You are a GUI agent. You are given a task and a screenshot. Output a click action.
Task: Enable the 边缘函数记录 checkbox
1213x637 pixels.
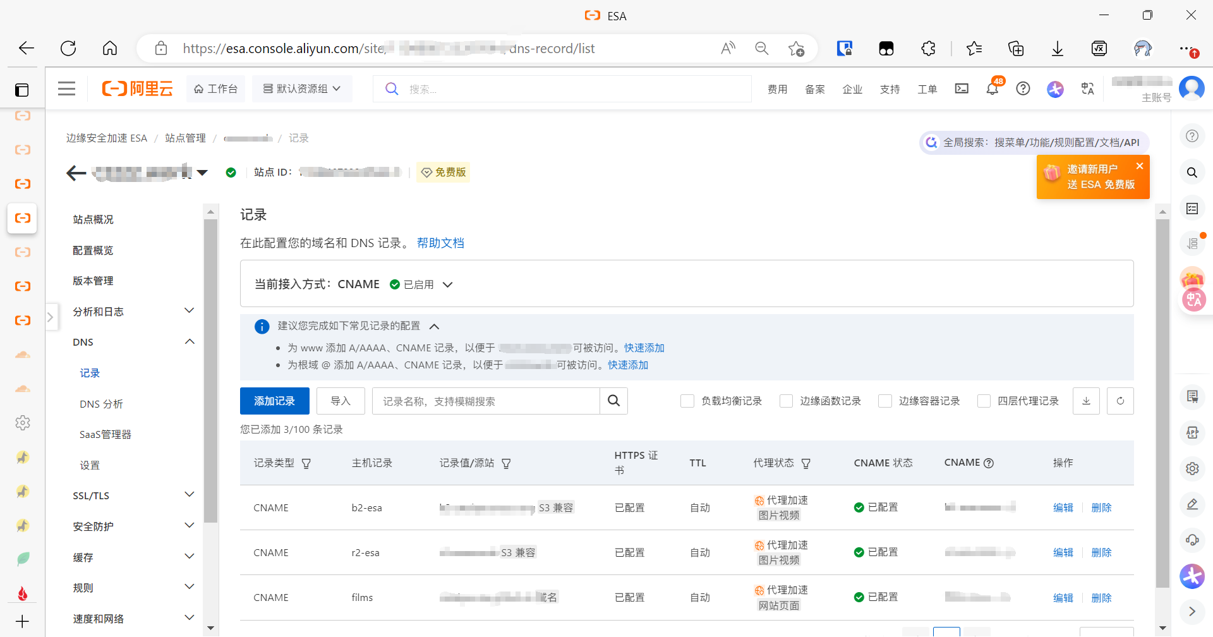click(x=786, y=401)
